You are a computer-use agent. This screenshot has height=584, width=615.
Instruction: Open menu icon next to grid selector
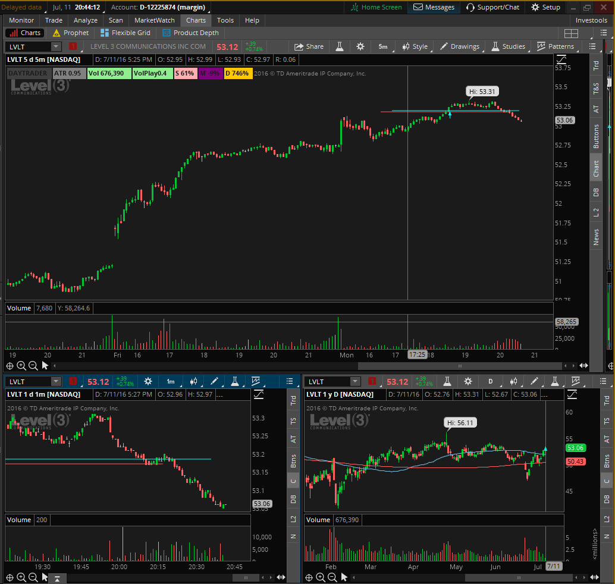(603, 33)
